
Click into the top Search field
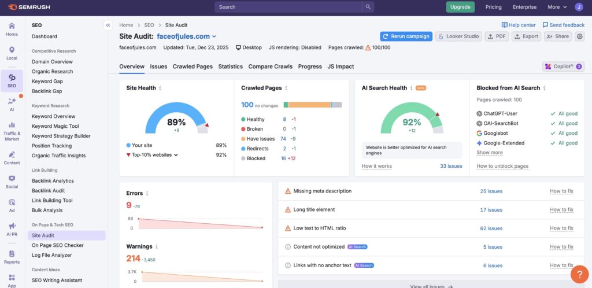289,7
